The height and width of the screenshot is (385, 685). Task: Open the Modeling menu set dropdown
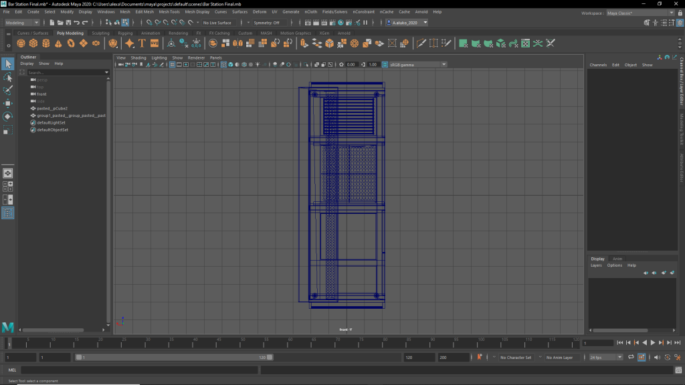click(22, 23)
